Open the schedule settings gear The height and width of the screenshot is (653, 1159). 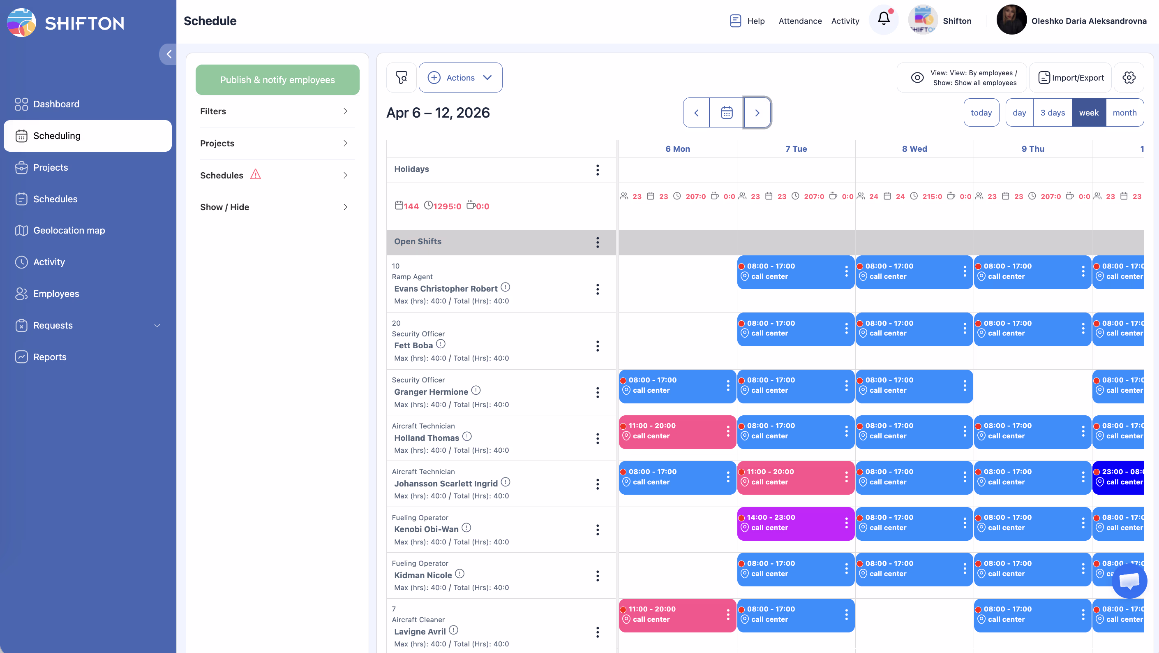point(1129,77)
